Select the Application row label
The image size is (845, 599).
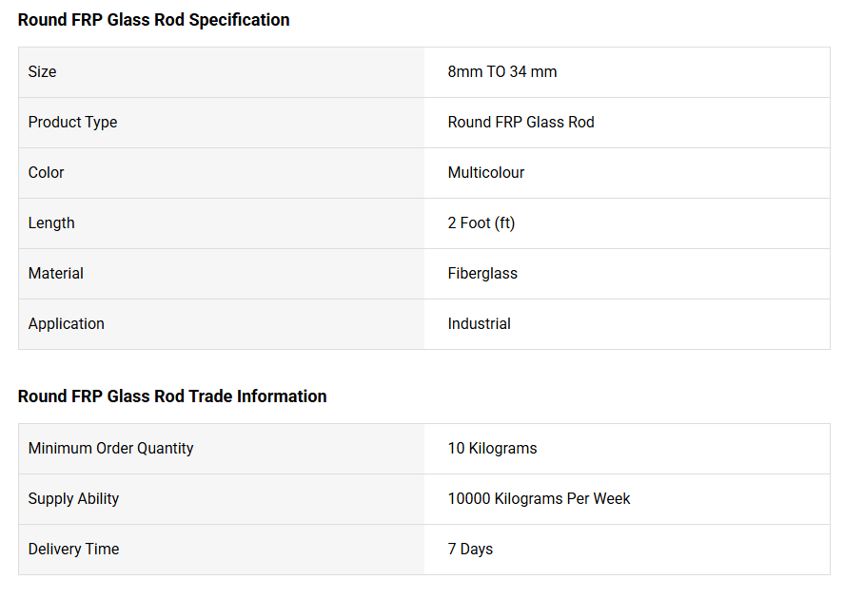coord(67,324)
